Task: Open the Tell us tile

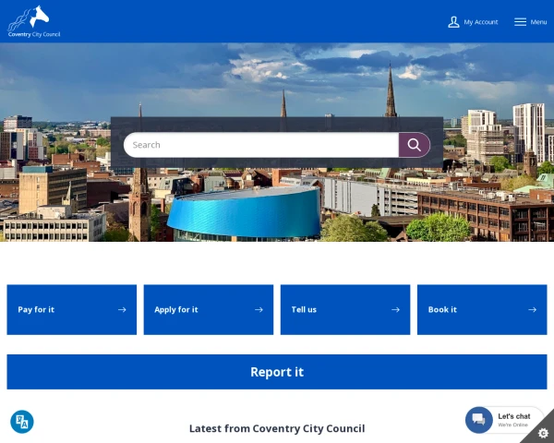Action: pos(345,310)
